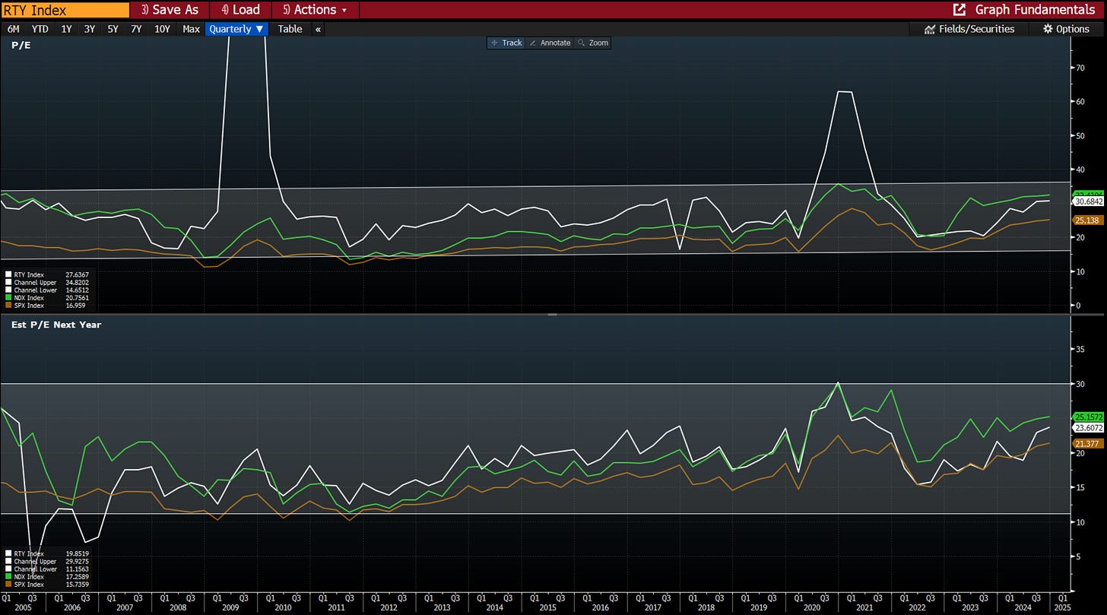The height and width of the screenshot is (615, 1107).
Task: Click the 25.1572 NDX value label on Est P/E axis
Action: point(1088,417)
